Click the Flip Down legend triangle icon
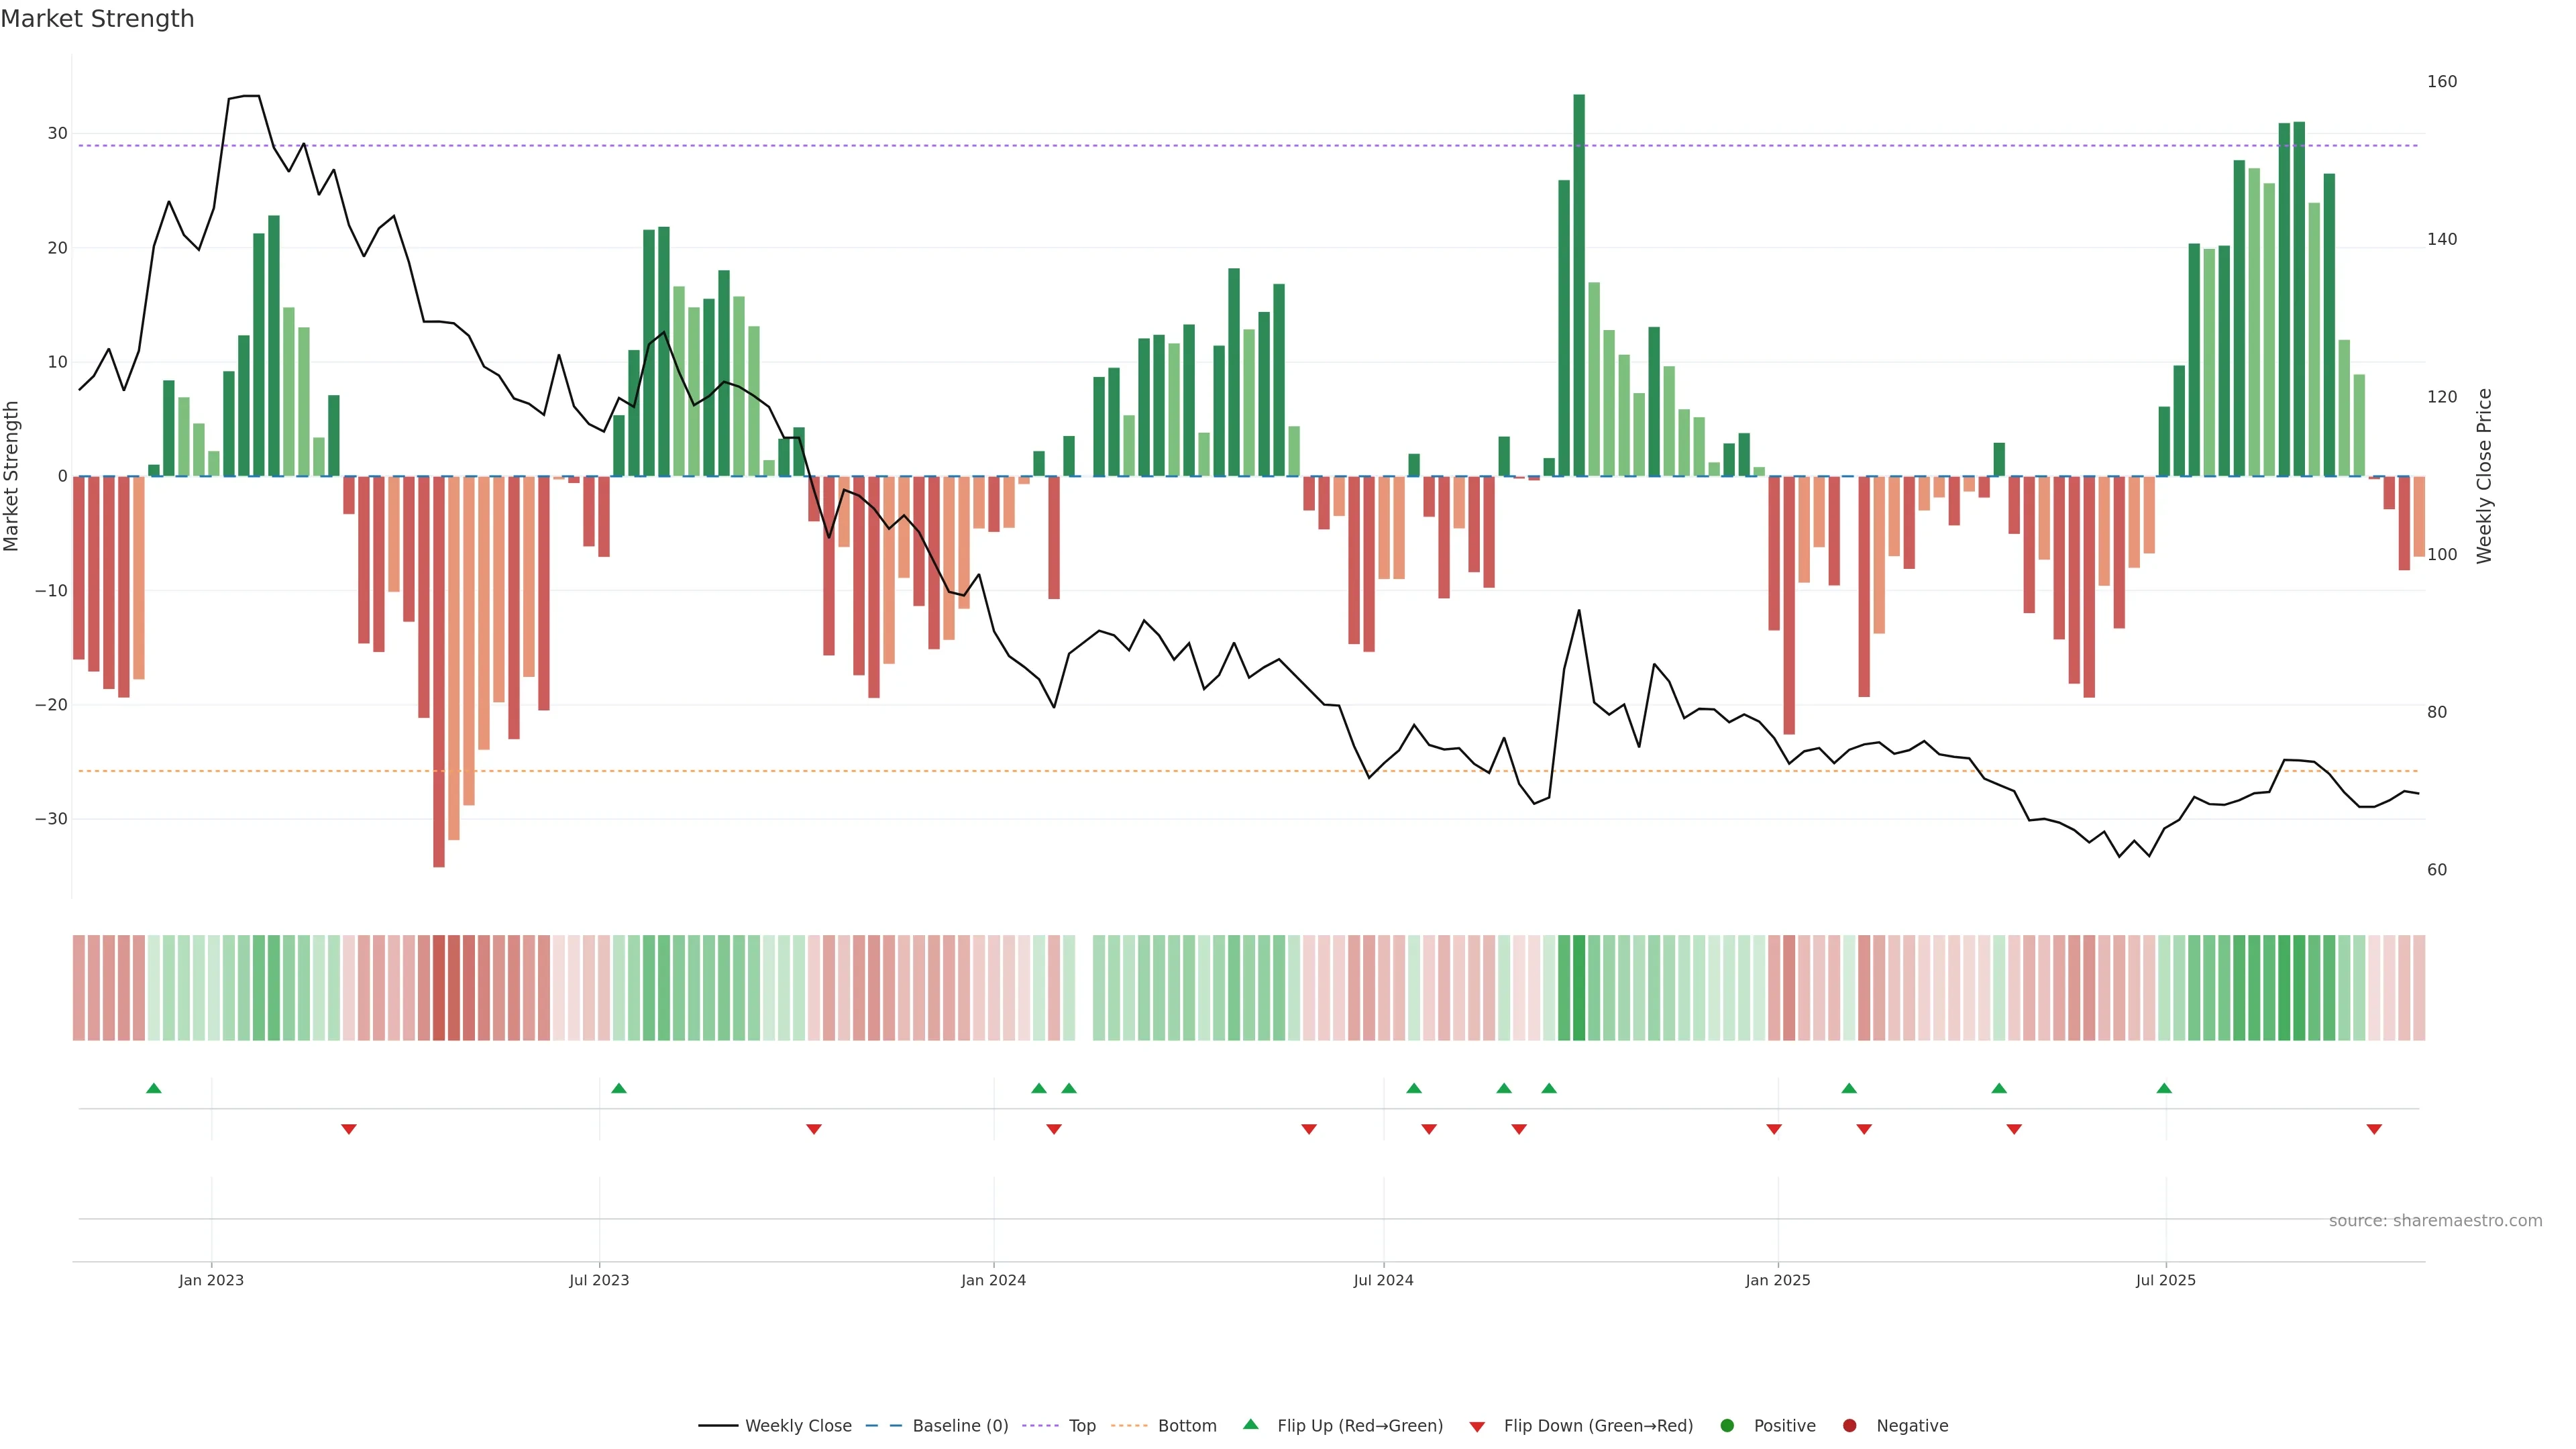The width and height of the screenshot is (2576, 1449). coord(1476,1427)
